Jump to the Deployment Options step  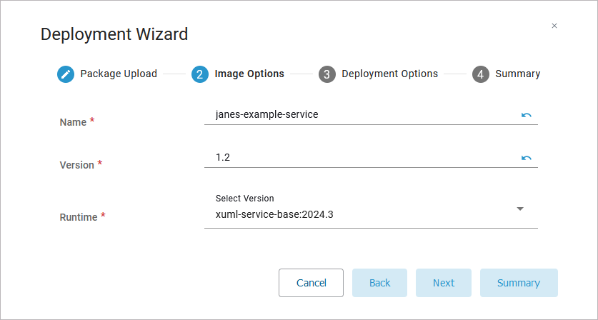click(x=389, y=74)
